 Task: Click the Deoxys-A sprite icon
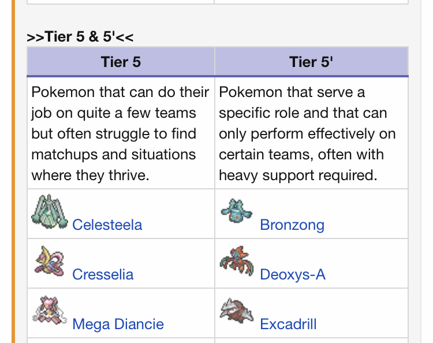coord(237,261)
